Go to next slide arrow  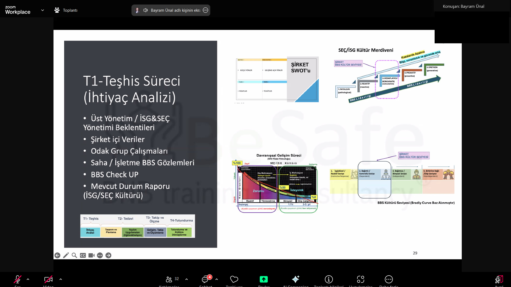[x=108, y=255]
